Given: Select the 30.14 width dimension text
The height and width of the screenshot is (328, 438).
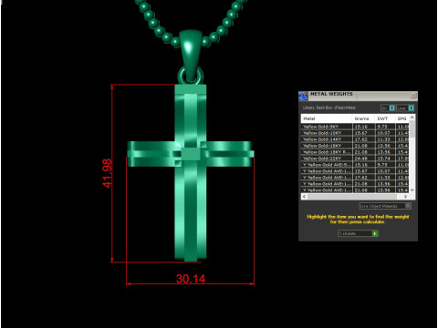Looking at the screenshot, I should [191, 279].
